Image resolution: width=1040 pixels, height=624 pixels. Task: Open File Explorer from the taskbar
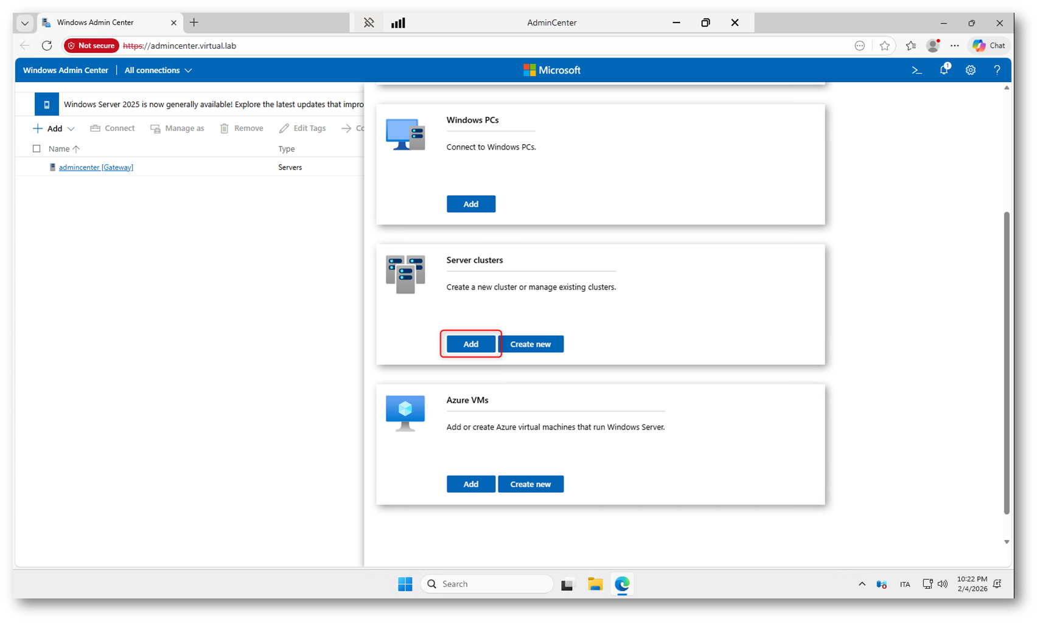[x=595, y=584]
